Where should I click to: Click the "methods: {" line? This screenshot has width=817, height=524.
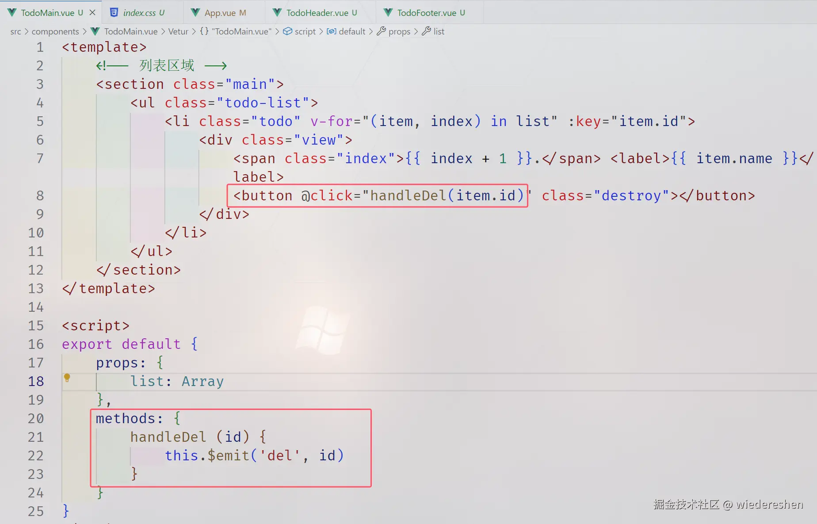138,418
